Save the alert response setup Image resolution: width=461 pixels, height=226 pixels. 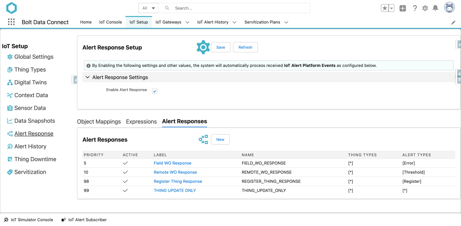tap(221, 47)
